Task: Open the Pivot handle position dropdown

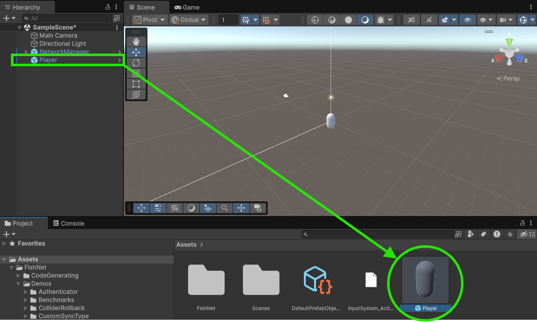Action: coord(149,20)
